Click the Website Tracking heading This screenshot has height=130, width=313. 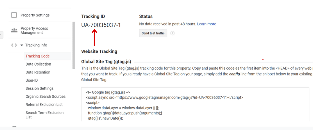click(x=99, y=51)
